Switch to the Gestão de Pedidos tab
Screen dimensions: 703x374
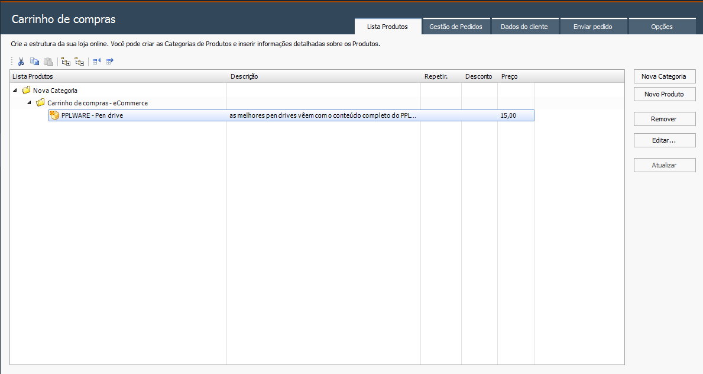click(455, 27)
